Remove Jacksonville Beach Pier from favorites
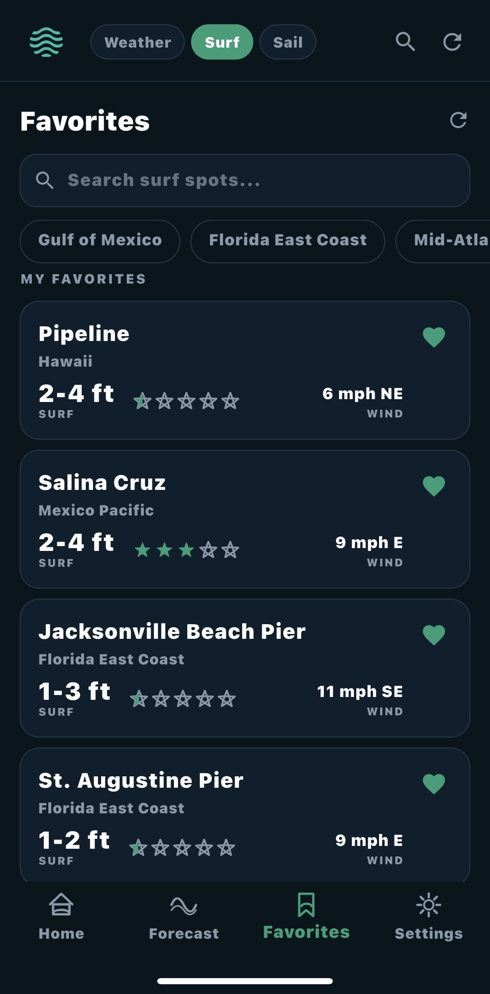 (x=434, y=635)
